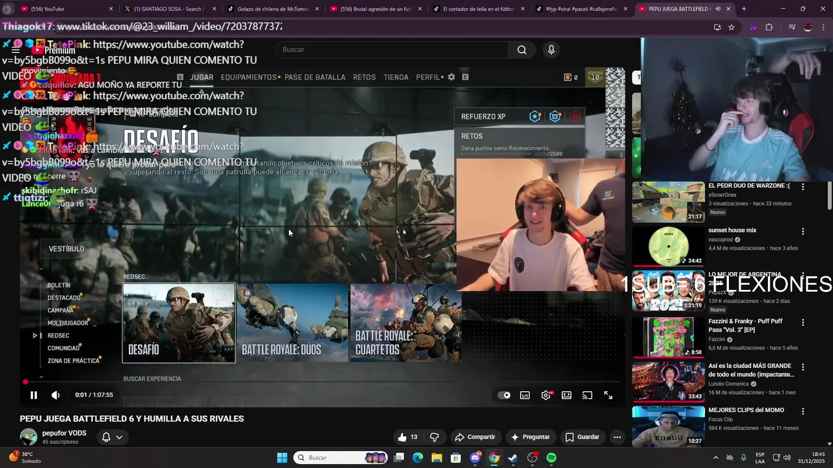
Task: Toggle the autoplay switch in player
Action: (x=504, y=395)
